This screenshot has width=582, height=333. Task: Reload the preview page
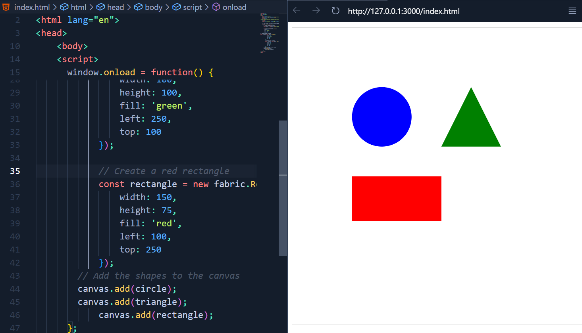pos(335,11)
